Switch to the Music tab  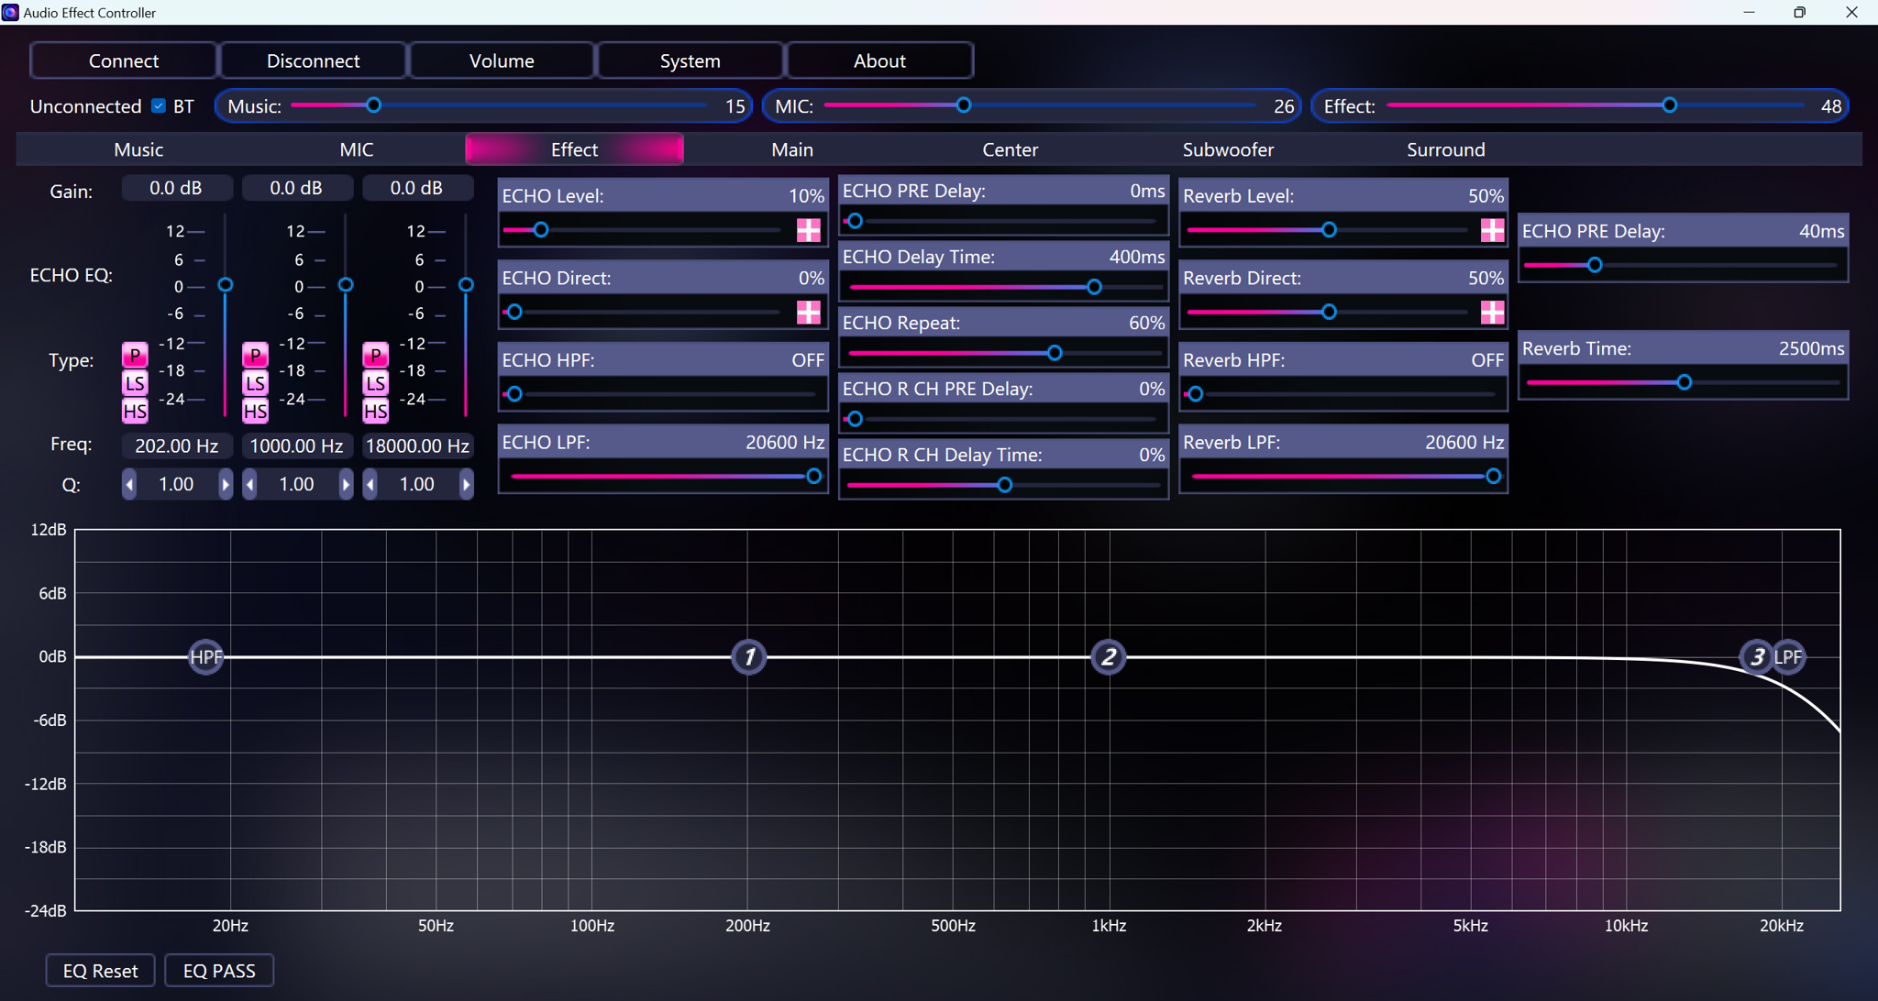tap(138, 149)
